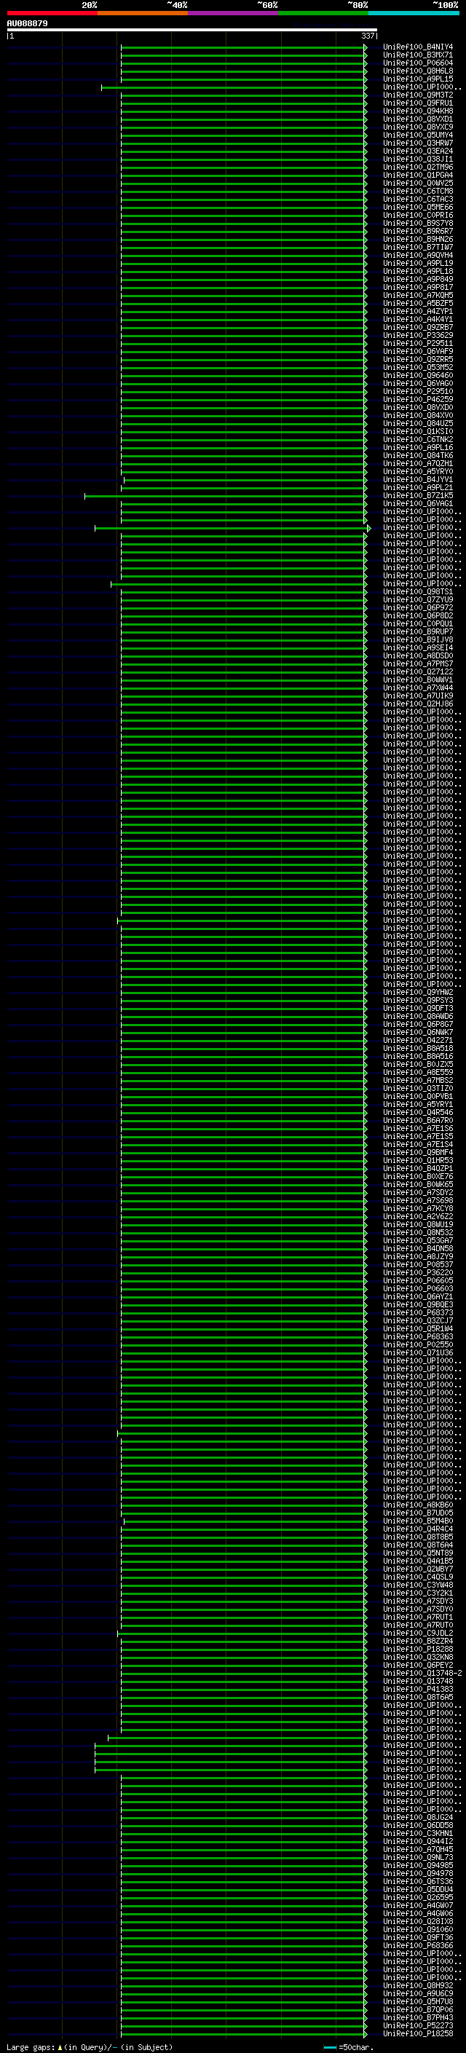Select hit label UniRef100_Q4R546
The width and height of the screenshot is (466, 2053).
[418, 1113]
